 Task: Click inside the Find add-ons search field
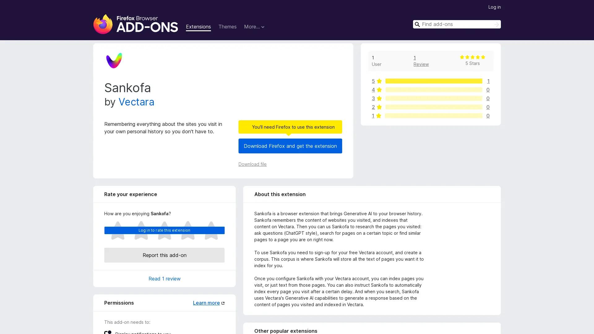[455, 24]
